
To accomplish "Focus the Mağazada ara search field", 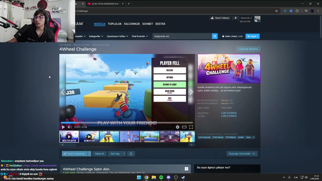I will (182, 36).
